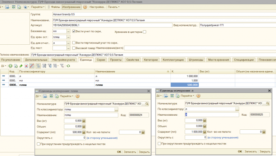Click Закрыть in the пляш dialog

[x=144, y=152]
